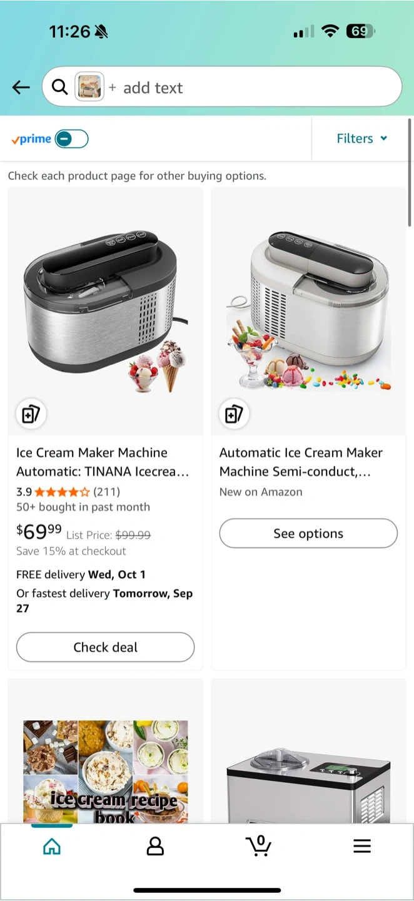The width and height of the screenshot is (414, 901).
Task: Open the image thumbnail in search bar
Action: tap(89, 87)
